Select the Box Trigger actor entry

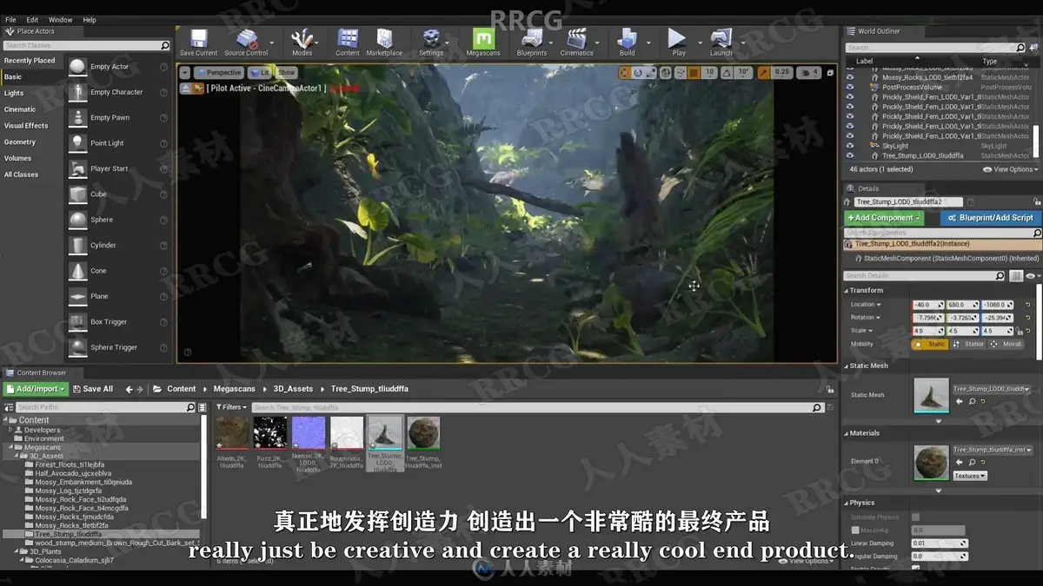tap(117, 322)
